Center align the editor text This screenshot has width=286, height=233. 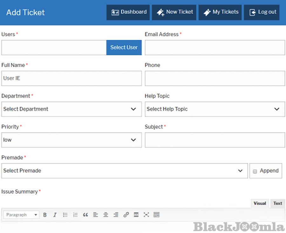106,215
